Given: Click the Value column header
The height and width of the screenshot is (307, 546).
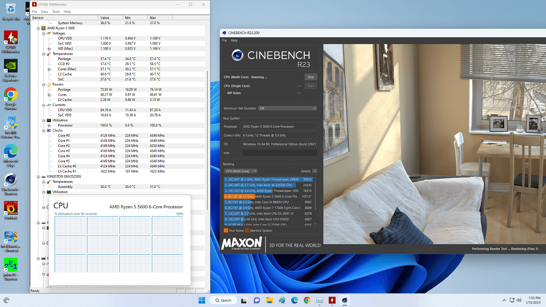Looking at the screenshot, I should click(111, 18).
